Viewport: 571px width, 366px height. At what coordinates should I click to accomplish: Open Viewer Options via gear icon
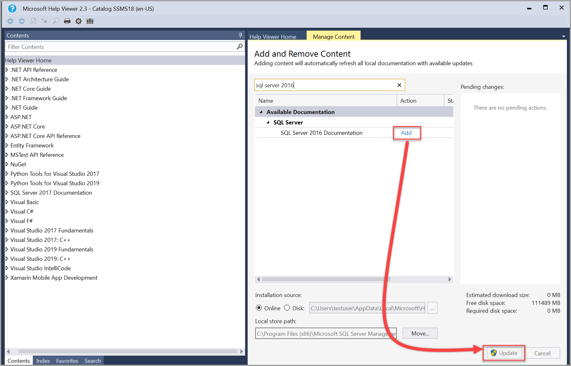78,21
